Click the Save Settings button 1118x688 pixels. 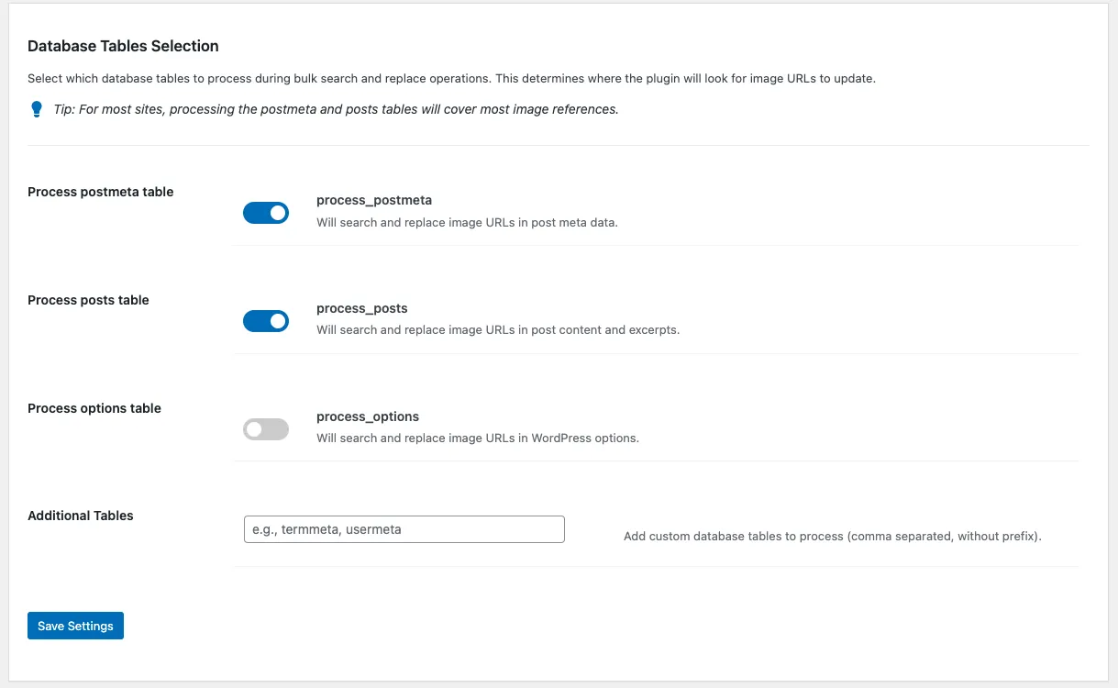point(75,626)
